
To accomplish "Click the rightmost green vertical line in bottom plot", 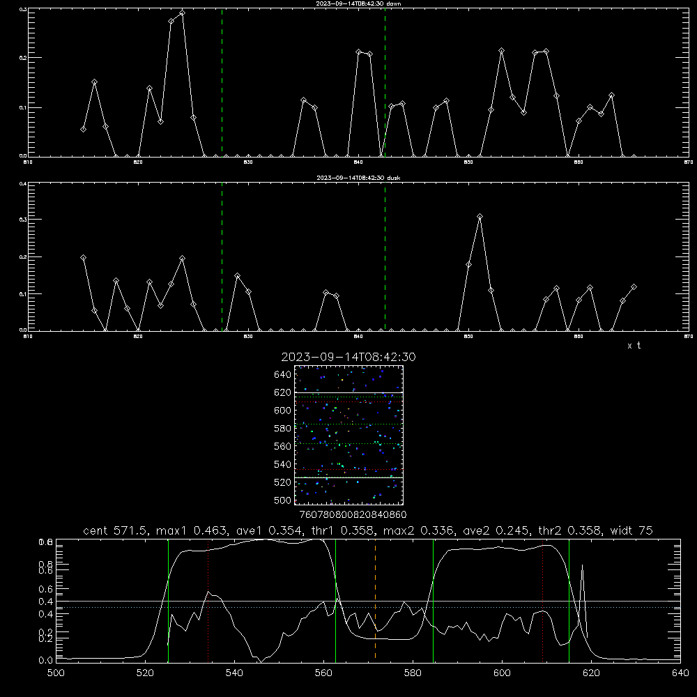I will click(x=569, y=600).
